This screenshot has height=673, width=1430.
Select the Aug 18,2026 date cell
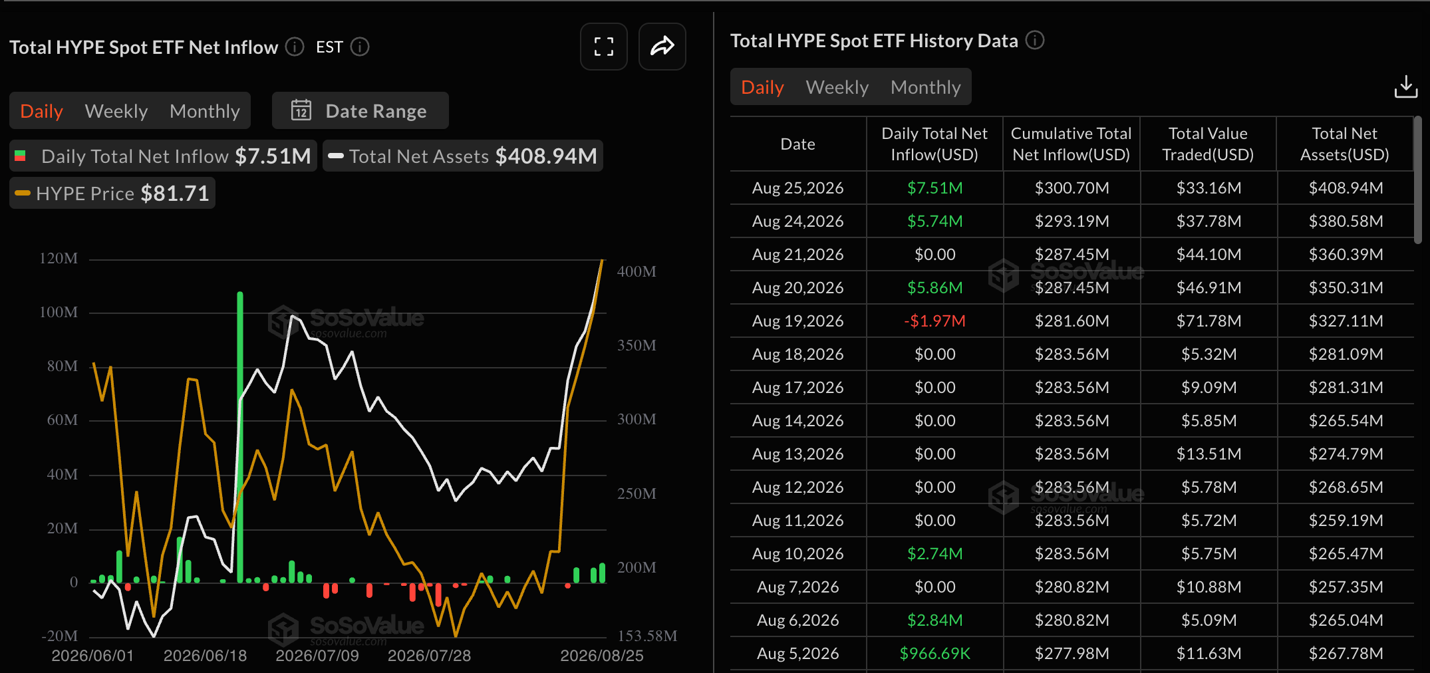click(x=798, y=354)
